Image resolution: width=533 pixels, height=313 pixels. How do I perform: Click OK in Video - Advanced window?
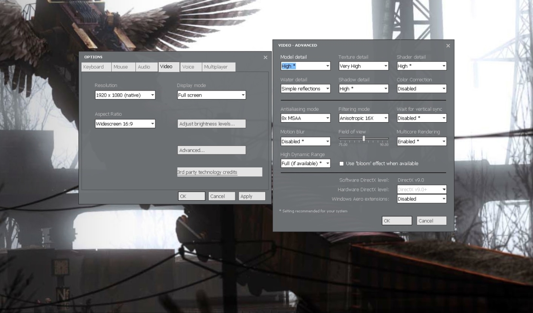[x=397, y=221]
